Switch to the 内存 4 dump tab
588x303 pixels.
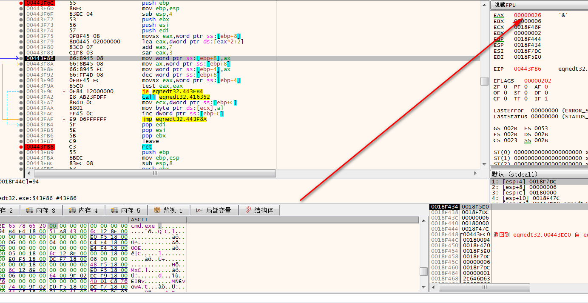84,210
